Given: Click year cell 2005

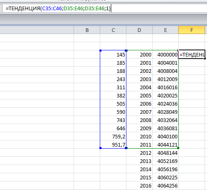Looking at the screenshot, I should pos(139,95).
